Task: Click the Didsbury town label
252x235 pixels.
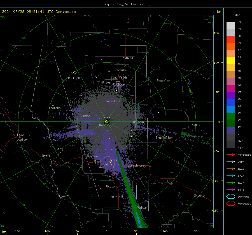Action: (x=106, y=125)
